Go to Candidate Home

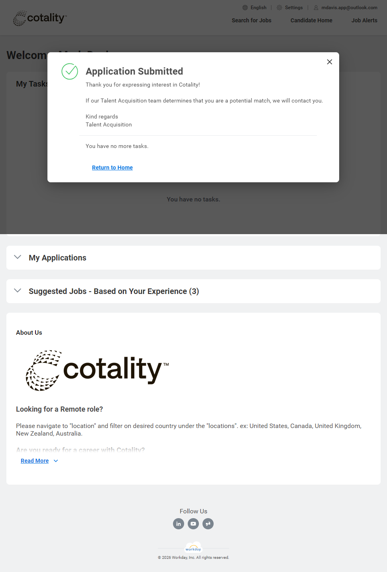coord(311,20)
